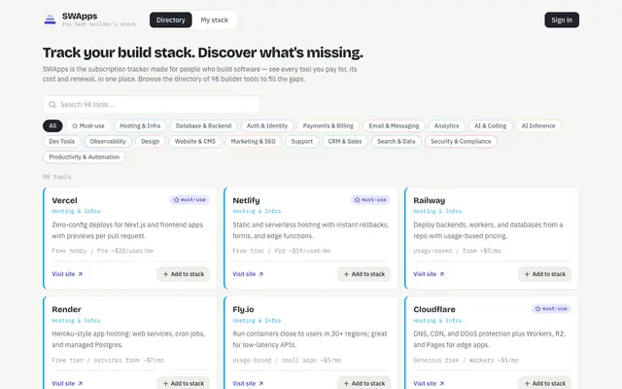Screen dimensions: 622x389
Task: Filter by Payments & Billing
Action: pyautogui.click(x=328, y=125)
